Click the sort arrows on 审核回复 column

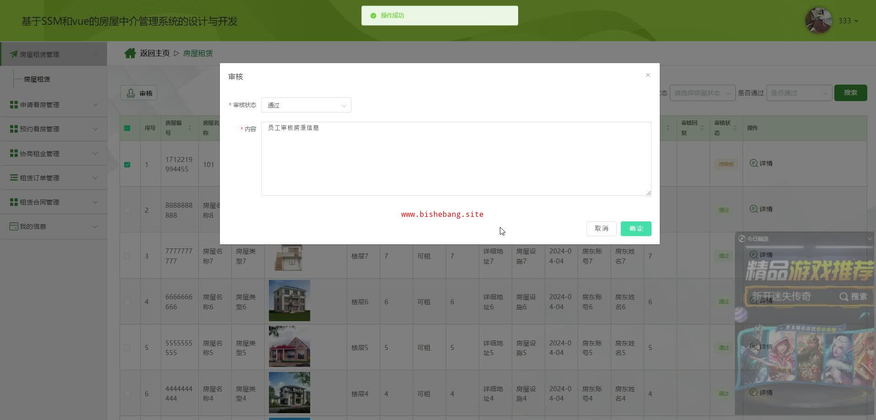pos(702,128)
